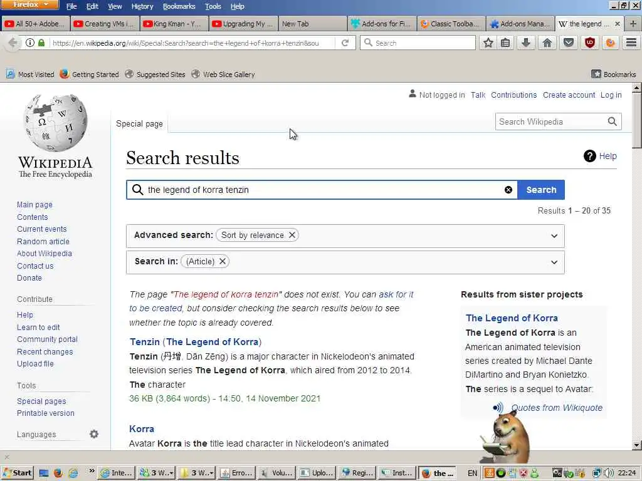This screenshot has height=481, width=642.
Task: Open the Help question mark icon
Action: click(x=589, y=156)
